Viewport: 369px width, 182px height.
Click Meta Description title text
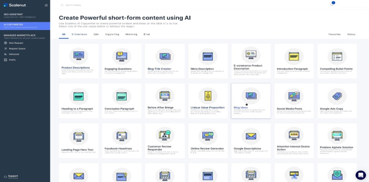coord(202,69)
